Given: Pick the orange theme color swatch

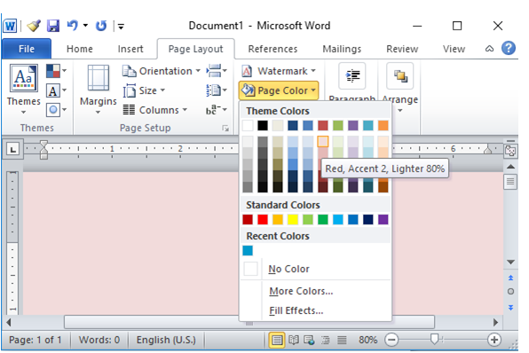Looking at the screenshot, I should coord(383,125).
